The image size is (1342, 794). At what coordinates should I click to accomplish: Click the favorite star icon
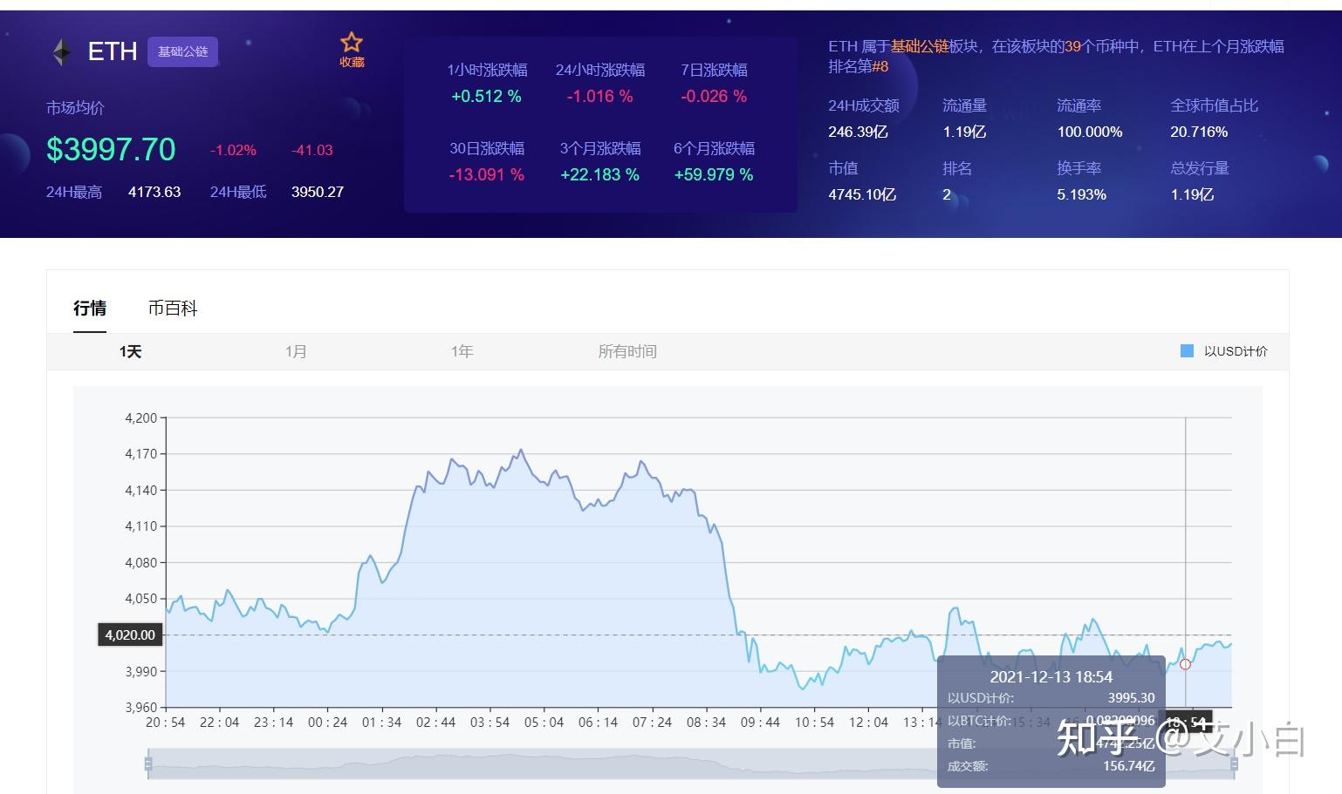point(352,43)
